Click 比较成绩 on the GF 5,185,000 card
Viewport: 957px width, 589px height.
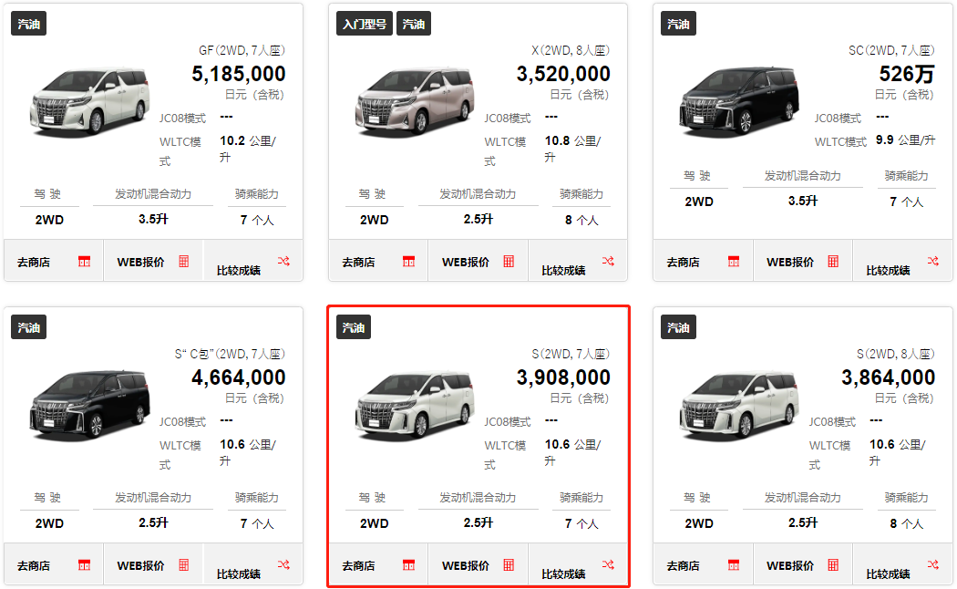239,270
